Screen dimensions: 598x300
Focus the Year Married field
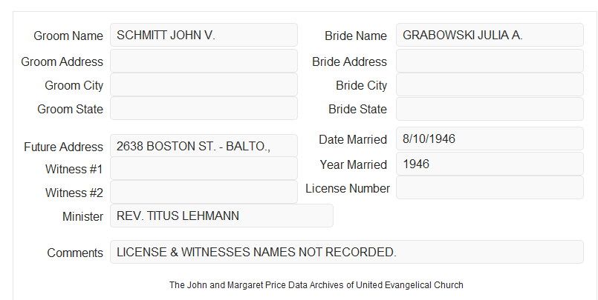(x=490, y=164)
